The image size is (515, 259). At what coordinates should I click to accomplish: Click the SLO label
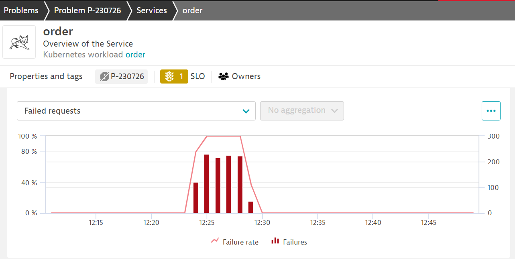(197, 76)
